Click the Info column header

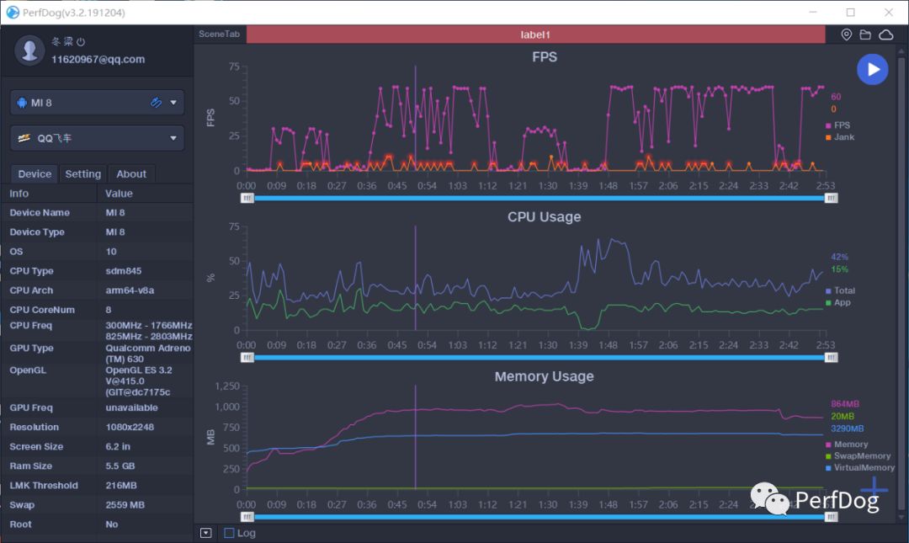[19, 194]
